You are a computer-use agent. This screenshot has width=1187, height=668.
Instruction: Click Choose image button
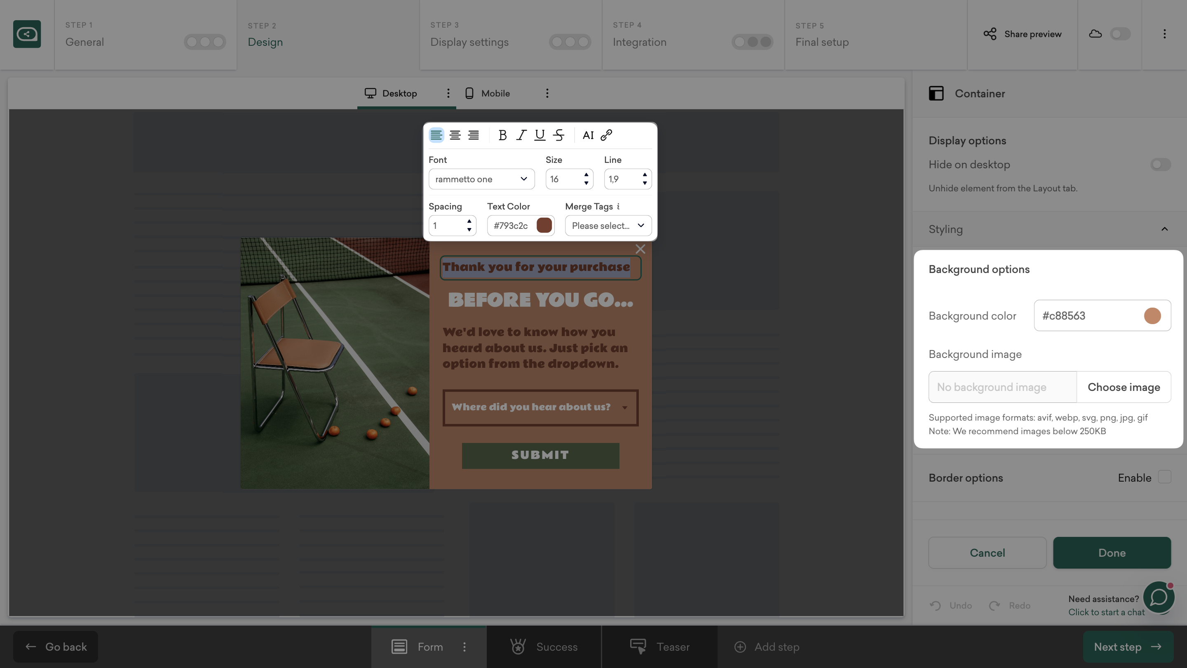pyautogui.click(x=1124, y=387)
